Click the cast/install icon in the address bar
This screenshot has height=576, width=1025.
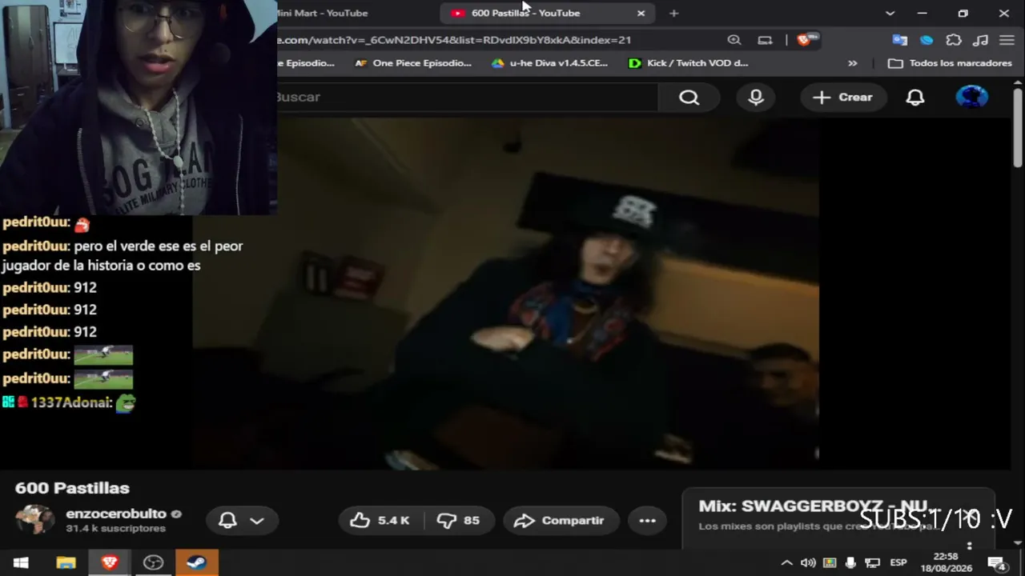pyautogui.click(x=765, y=40)
